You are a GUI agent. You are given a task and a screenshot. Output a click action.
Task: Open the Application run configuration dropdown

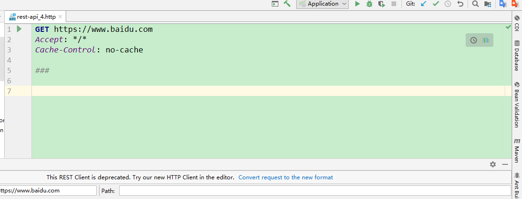tap(322, 4)
